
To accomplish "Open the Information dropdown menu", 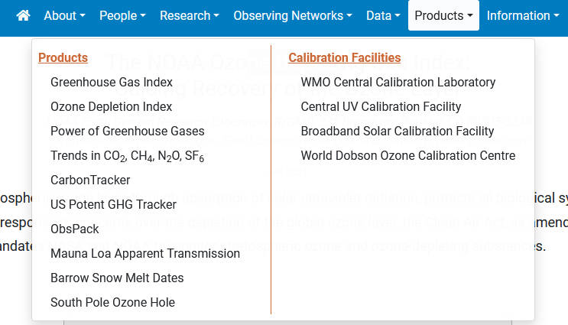I will 523,15.
